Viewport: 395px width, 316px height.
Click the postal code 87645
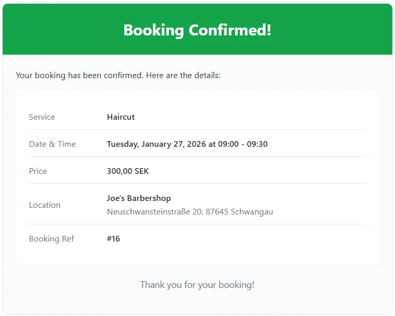pyautogui.click(x=217, y=211)
